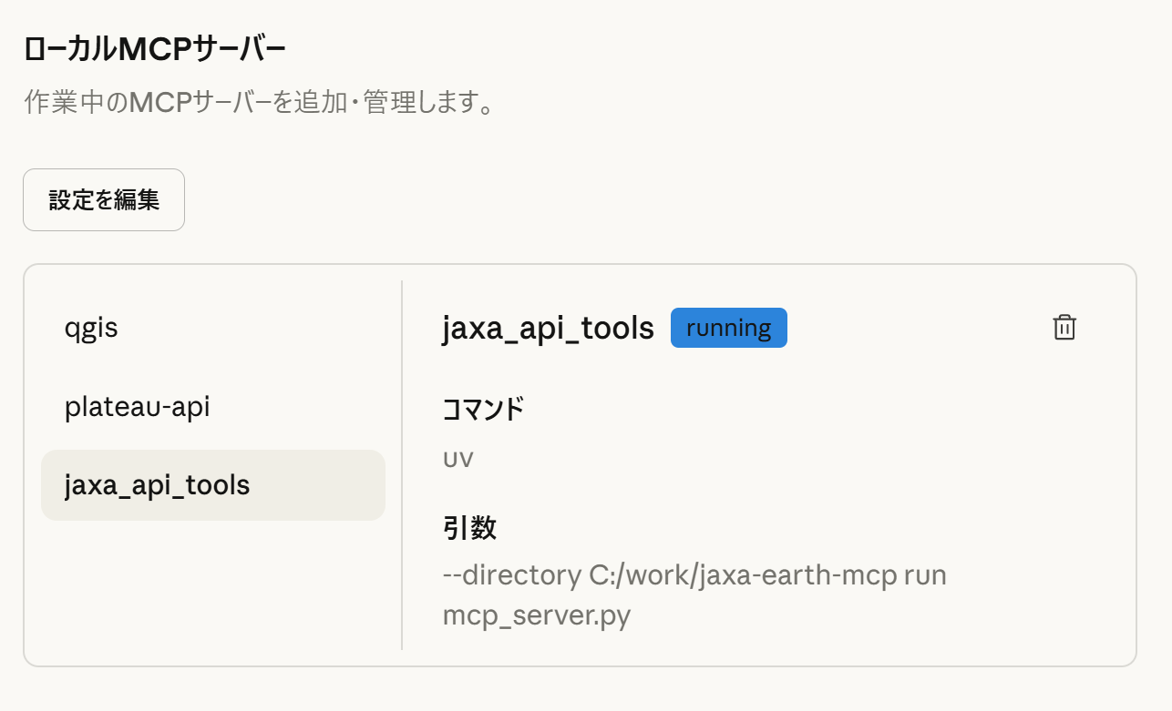1172x711 pixels.
Task: Click the blank space right of 設定を編集
Action: 547,200
